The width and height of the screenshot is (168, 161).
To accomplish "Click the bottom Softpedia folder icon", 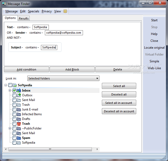I will pos(19,143).
